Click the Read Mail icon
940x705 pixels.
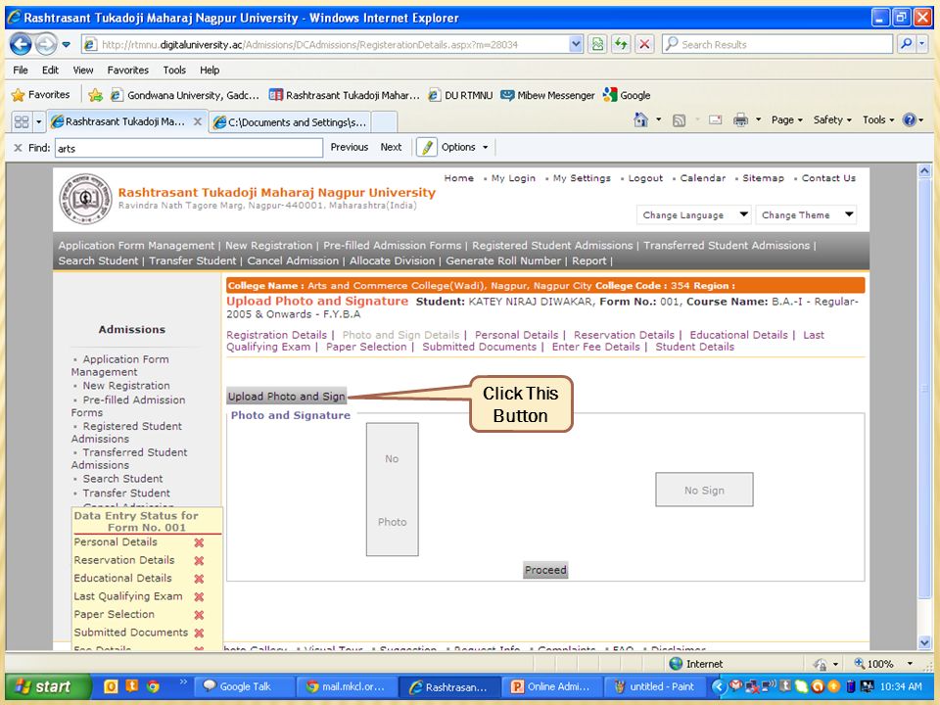click(x=715, y=119)
